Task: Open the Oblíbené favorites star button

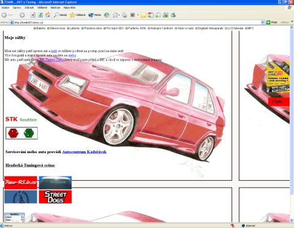Action: pos(78,15)
